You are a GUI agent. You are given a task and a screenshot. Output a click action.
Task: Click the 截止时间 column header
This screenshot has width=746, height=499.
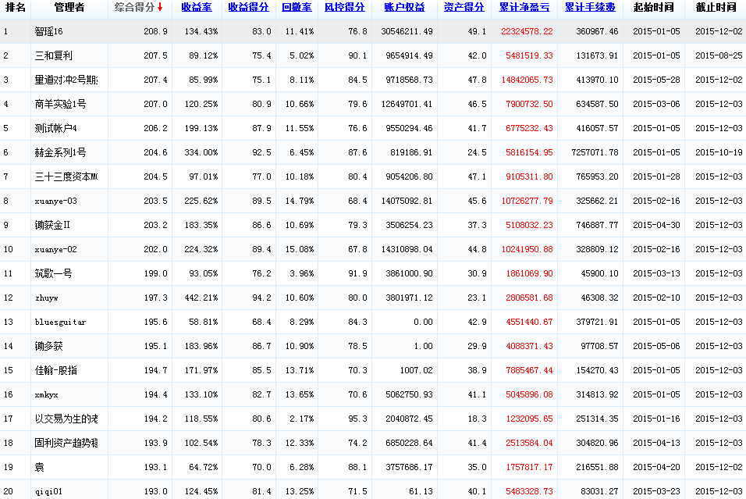click(x=716, y=7)
